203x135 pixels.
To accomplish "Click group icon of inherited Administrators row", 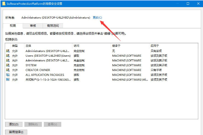I will pos(8,60).
